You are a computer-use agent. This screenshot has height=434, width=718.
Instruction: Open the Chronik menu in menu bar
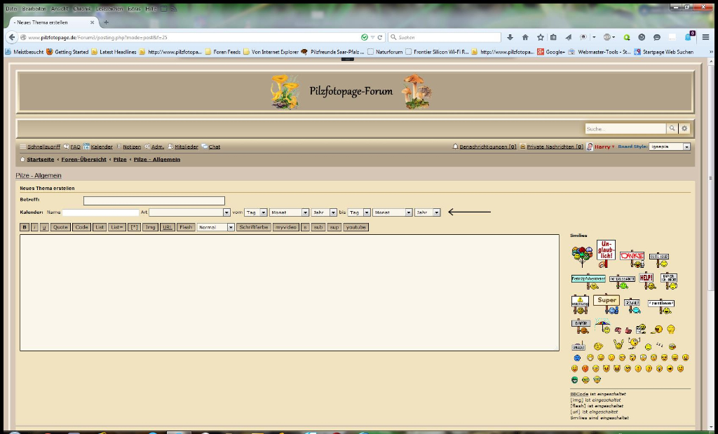[x=82, y=8]
